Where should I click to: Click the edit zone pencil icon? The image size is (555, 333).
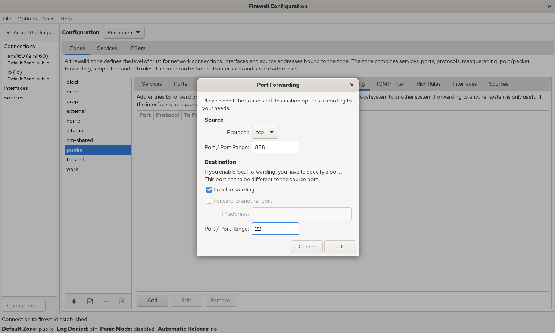(90, 301)
